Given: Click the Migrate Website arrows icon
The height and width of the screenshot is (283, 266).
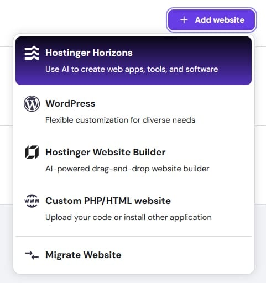Looking at the screenshot, I should pos(32,255).
